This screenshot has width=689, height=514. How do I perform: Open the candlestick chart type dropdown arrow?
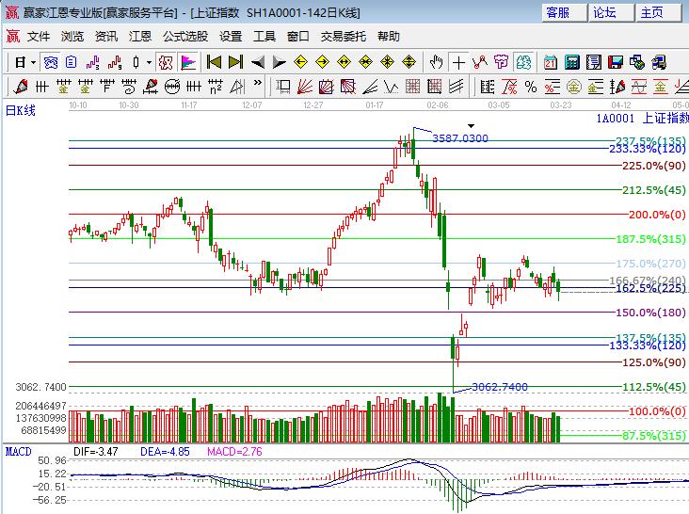pyautogui.click(x=149, y=62)
